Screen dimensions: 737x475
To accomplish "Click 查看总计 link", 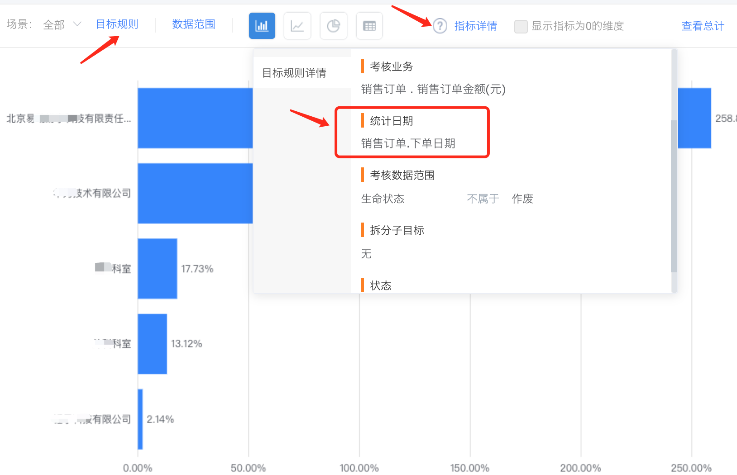I will [x=702, y=26].
